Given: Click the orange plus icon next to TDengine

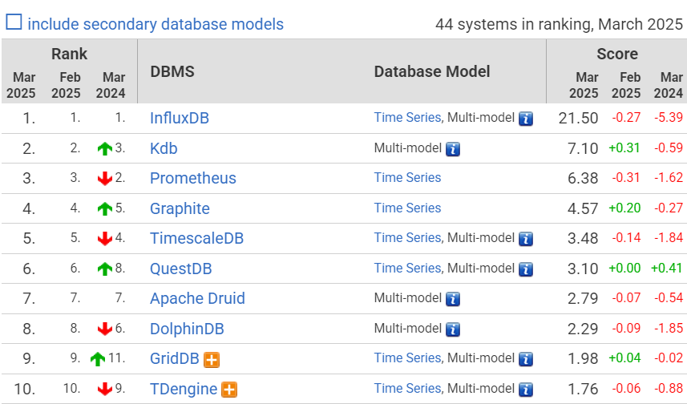Looking at the screenshot, I should 229,390.
